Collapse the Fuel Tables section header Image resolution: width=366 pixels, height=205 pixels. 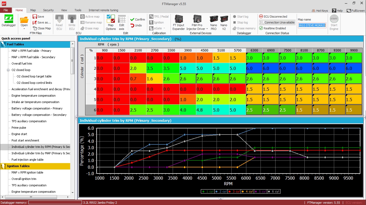pyautogui.click(x=35, y=44)
